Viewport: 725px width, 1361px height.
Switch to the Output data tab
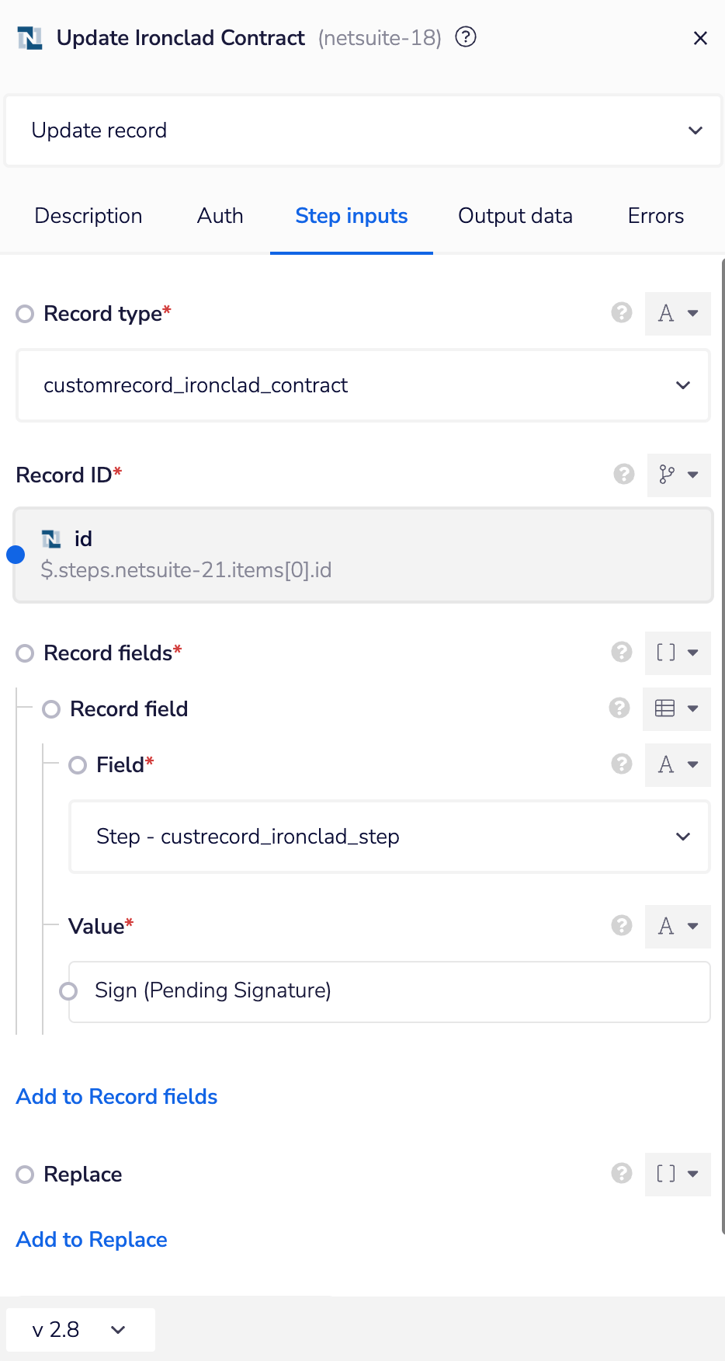[x=515, y=216]
